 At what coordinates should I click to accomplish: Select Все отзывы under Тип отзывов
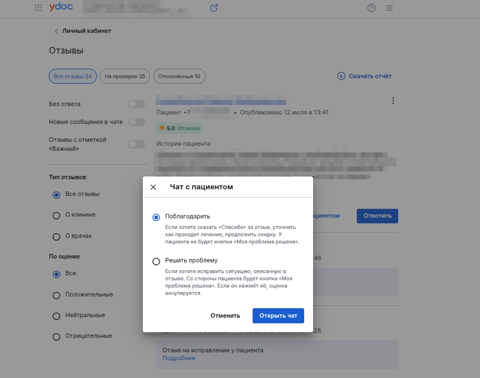[56, 195]
